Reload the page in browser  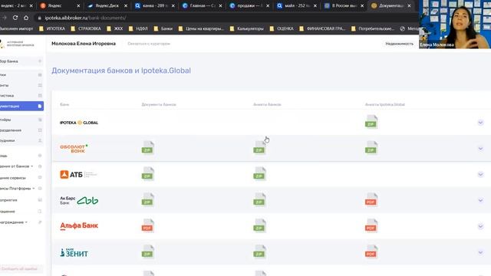click(x=15, y=18)
